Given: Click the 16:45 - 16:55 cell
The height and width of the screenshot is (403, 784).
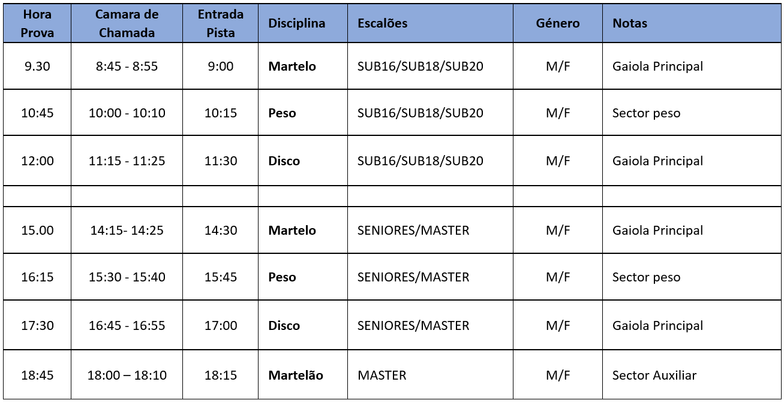Looking at the screenshot, I should [127, 326].
